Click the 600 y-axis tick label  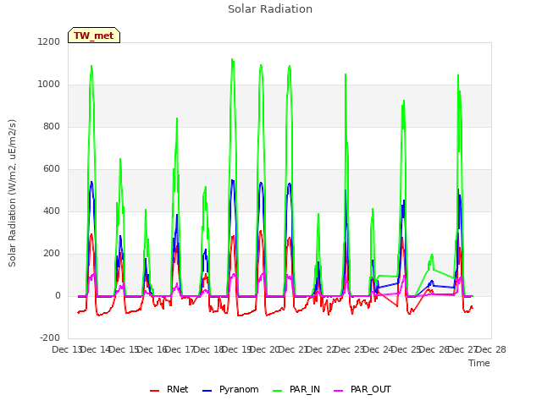coord(52,169)
